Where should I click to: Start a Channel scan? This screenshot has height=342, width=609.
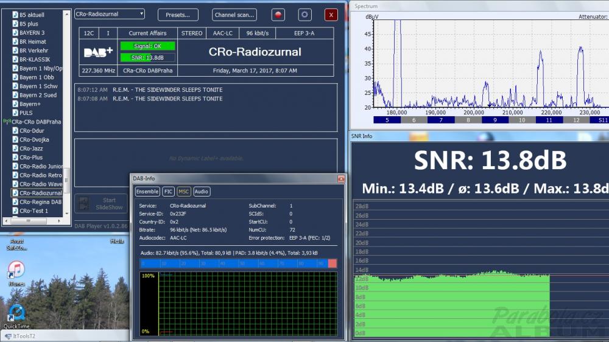click(x=234, y=15)
